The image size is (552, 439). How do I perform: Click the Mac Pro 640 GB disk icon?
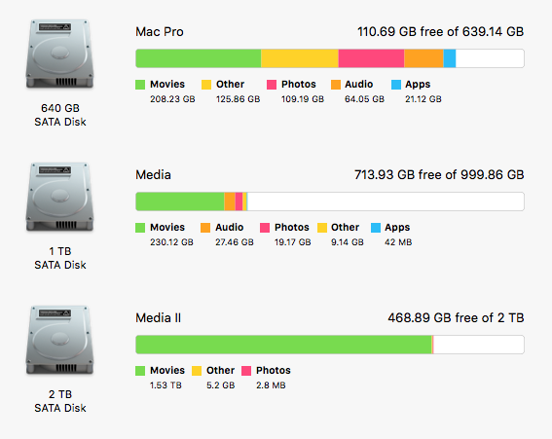pyautogui.click(x=59, y=54)
